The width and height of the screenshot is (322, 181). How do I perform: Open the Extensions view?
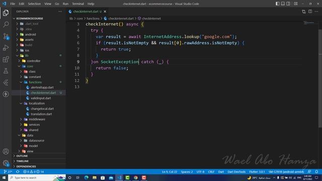pyautogui.click(x=6, y=59)
